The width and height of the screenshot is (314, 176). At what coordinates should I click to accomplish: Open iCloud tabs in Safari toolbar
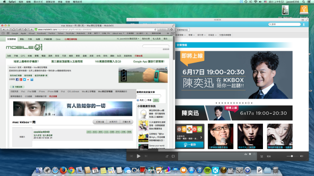[x=14, y=29]
